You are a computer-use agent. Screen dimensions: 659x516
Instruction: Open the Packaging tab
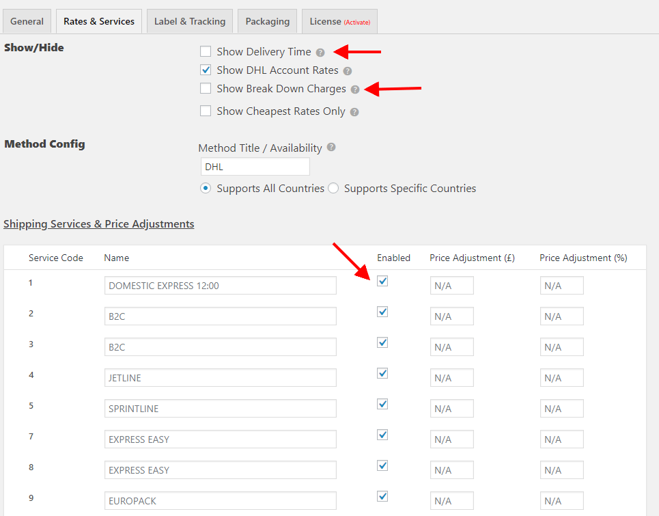point(267,21)
